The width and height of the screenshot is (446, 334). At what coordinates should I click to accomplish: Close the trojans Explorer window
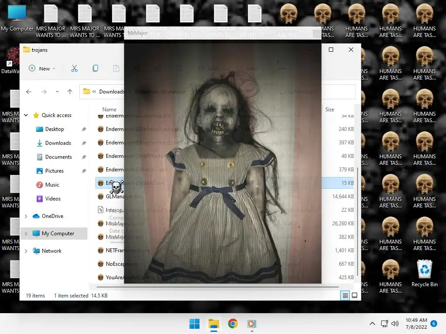coord(351,50)
